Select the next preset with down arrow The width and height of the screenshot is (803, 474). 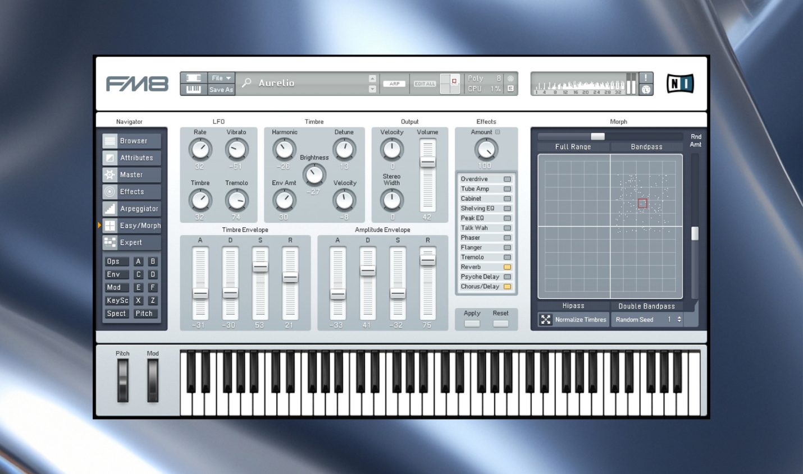click(x=372, y=89)
